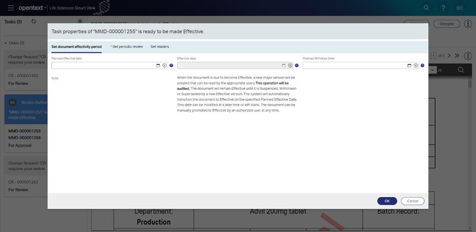Close the Tasks panel with X
Viewport: 476px width, 232px height.
(80, 21)
